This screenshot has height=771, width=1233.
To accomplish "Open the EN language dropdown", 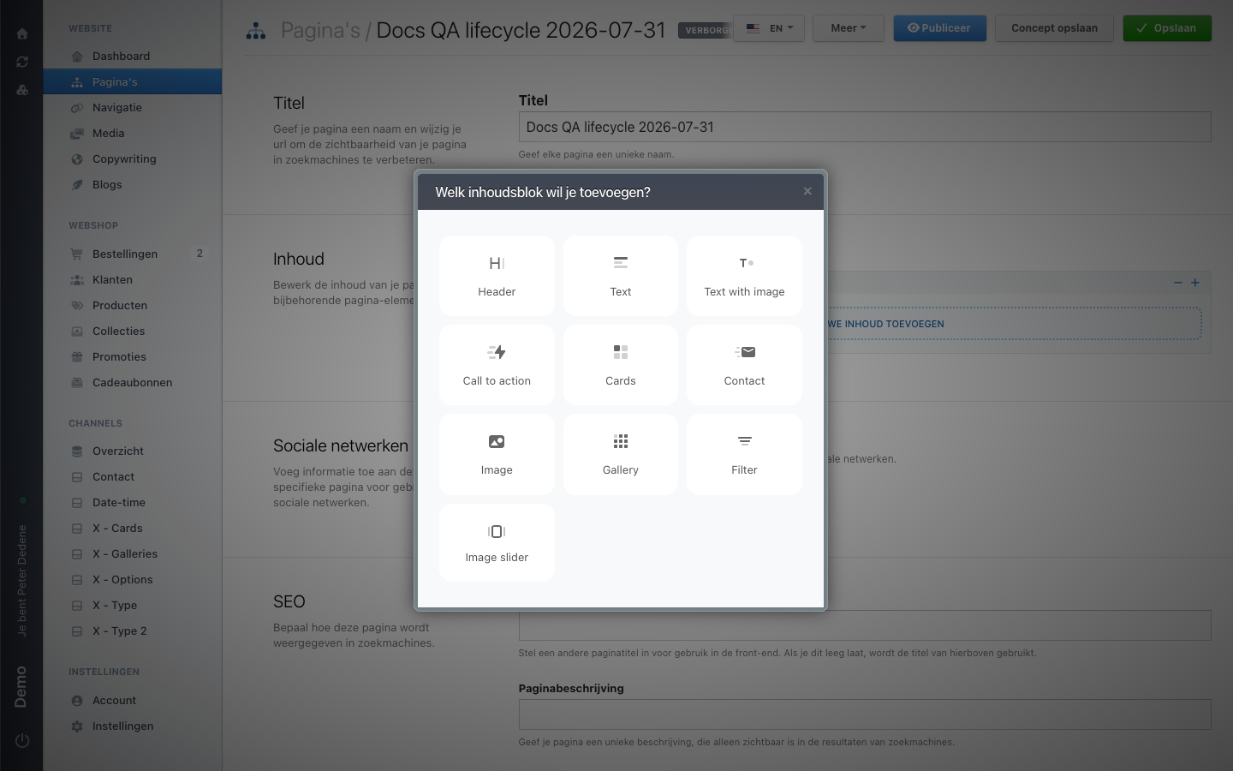I will coord(769,28).
